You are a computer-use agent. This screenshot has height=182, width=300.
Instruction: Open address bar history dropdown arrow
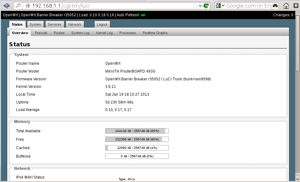[x=200, y=6]
